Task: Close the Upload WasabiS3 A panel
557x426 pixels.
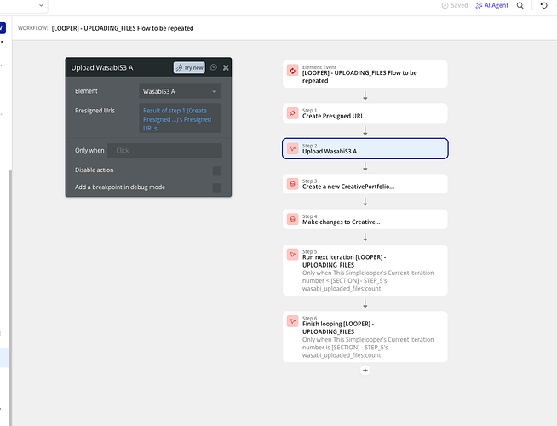Action: (226, 68)
